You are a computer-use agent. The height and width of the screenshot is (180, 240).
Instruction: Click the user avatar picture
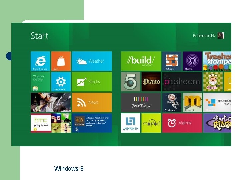(221, 36)
